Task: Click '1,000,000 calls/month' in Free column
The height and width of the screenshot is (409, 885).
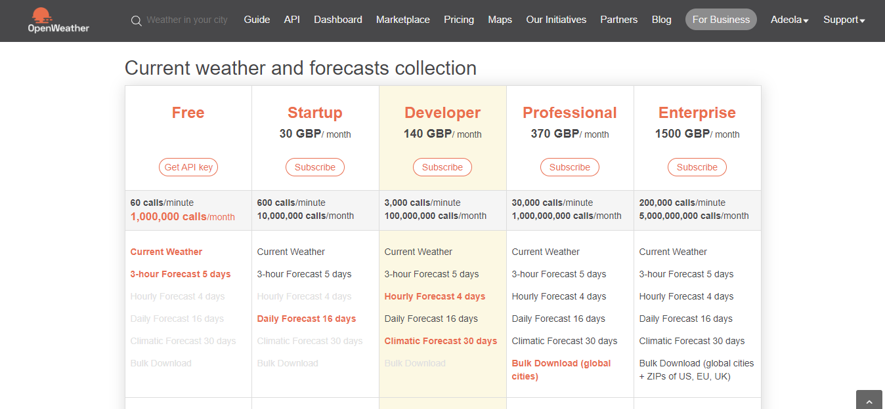Action: click(183, 216)
